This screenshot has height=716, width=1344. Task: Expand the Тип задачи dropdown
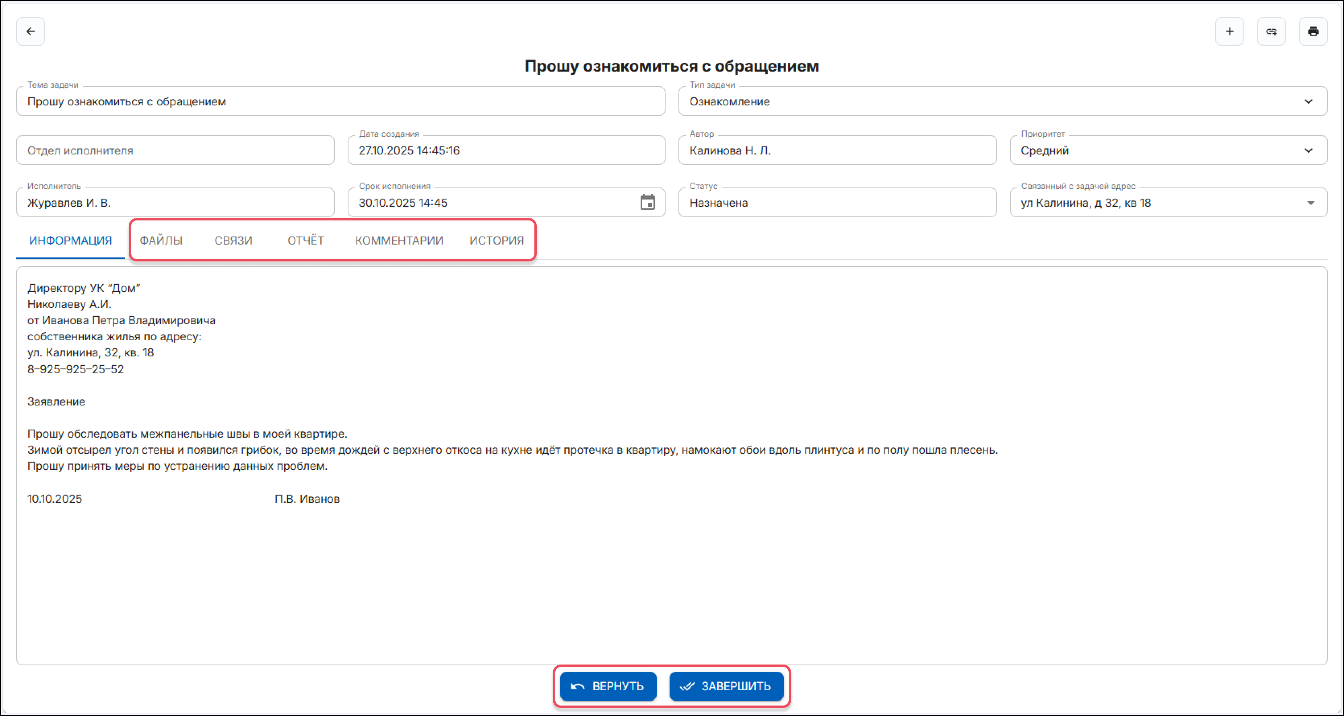[1308, 101]
